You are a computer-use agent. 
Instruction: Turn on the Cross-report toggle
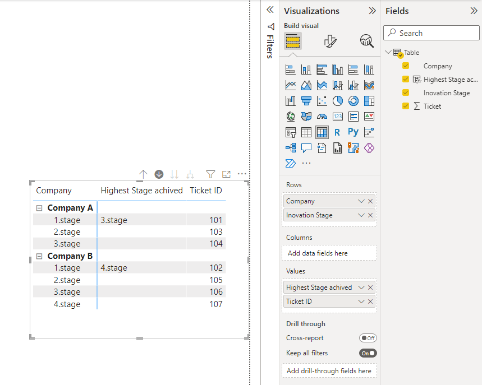[368, 338]
